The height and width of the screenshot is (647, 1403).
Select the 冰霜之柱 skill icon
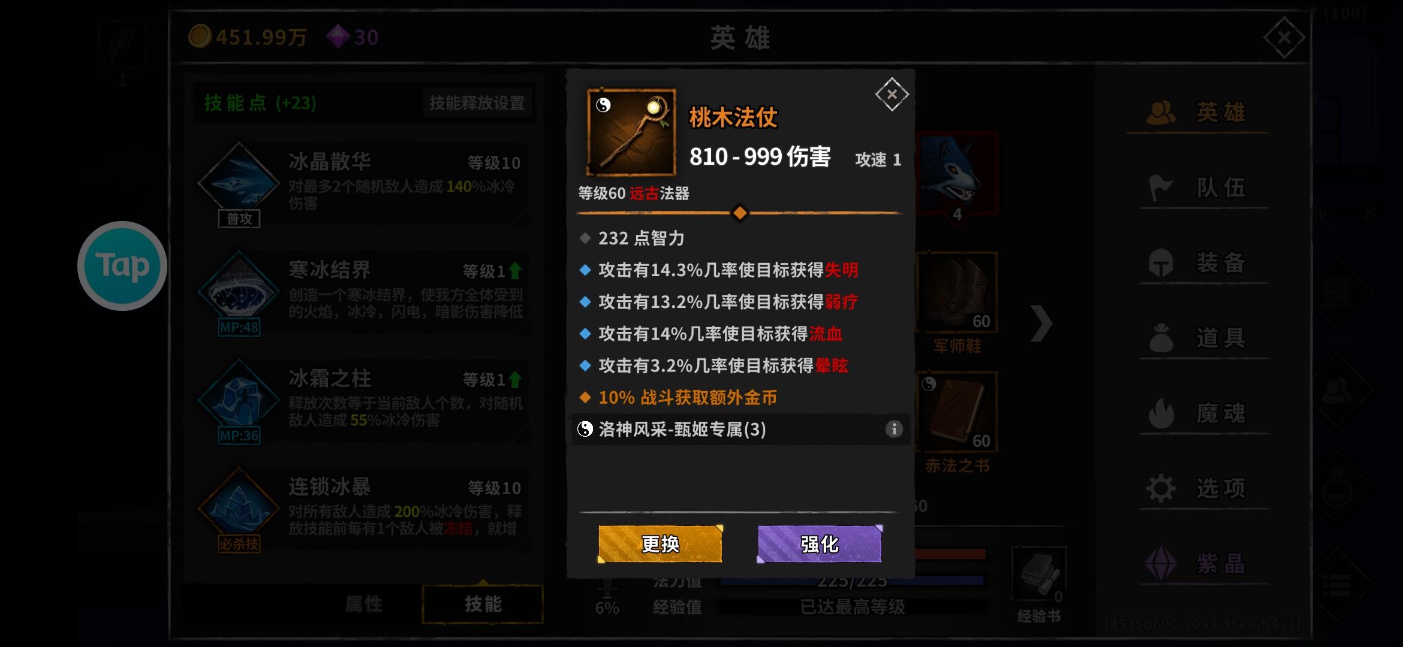pos(239,397)
